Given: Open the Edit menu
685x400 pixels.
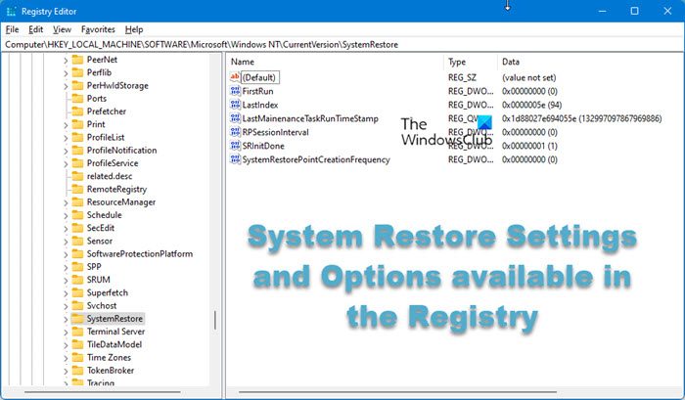Looking at the screenshot, I should 36,29.
